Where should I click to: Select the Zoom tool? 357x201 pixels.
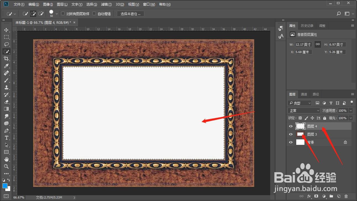(x=6, y=166)
